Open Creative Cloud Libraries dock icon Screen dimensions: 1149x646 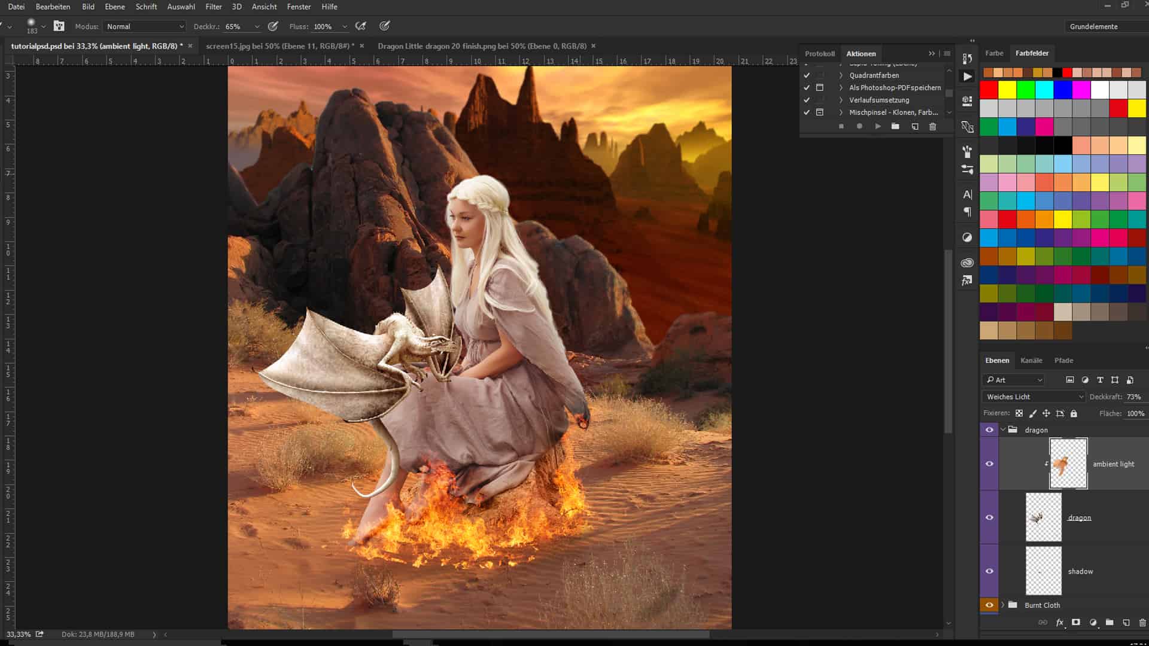tap(967, 263)
